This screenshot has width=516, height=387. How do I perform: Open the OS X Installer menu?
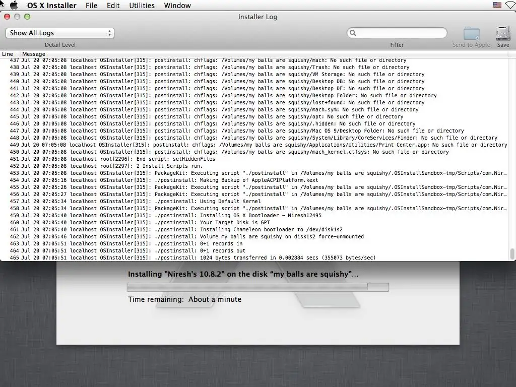point(52,6)
